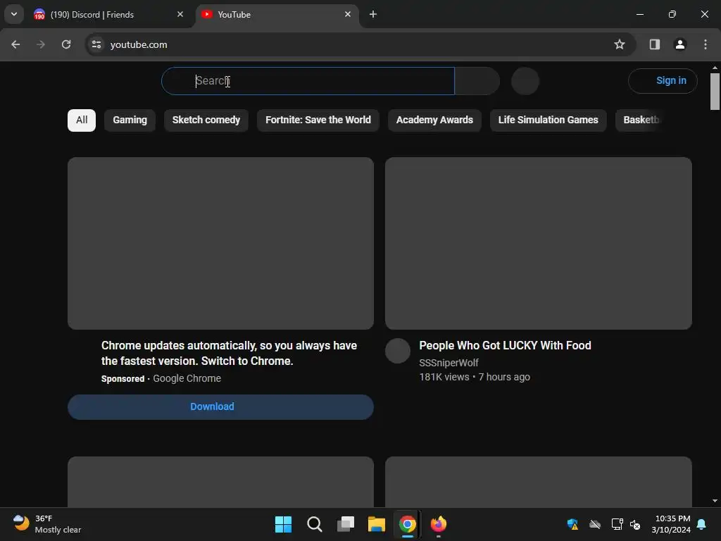
Task: Open Windows taskbar search
Action: (x=315, y=524)
